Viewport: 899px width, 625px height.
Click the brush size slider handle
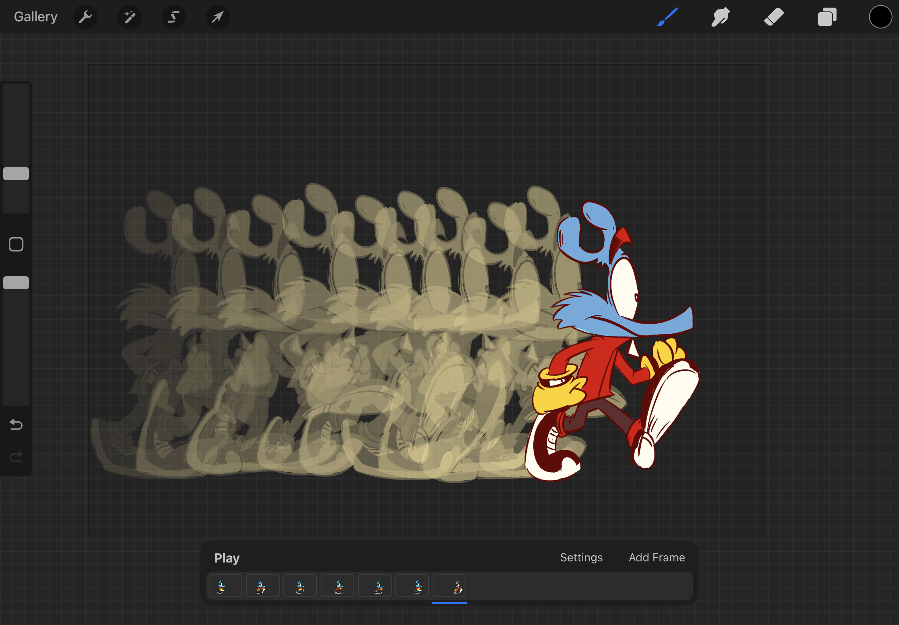(x=16, y=173)
